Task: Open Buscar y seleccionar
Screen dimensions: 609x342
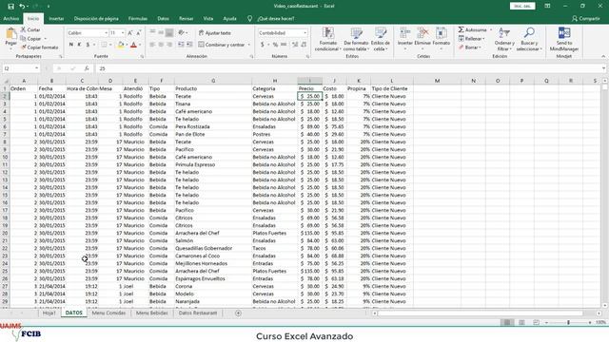Action: coord(529,39)
